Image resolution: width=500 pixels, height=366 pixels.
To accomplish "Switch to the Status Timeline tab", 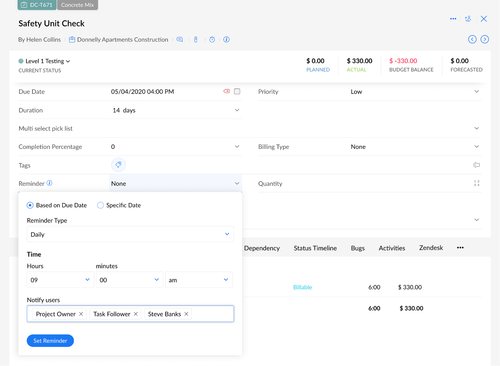I will (x=315, y=248).
